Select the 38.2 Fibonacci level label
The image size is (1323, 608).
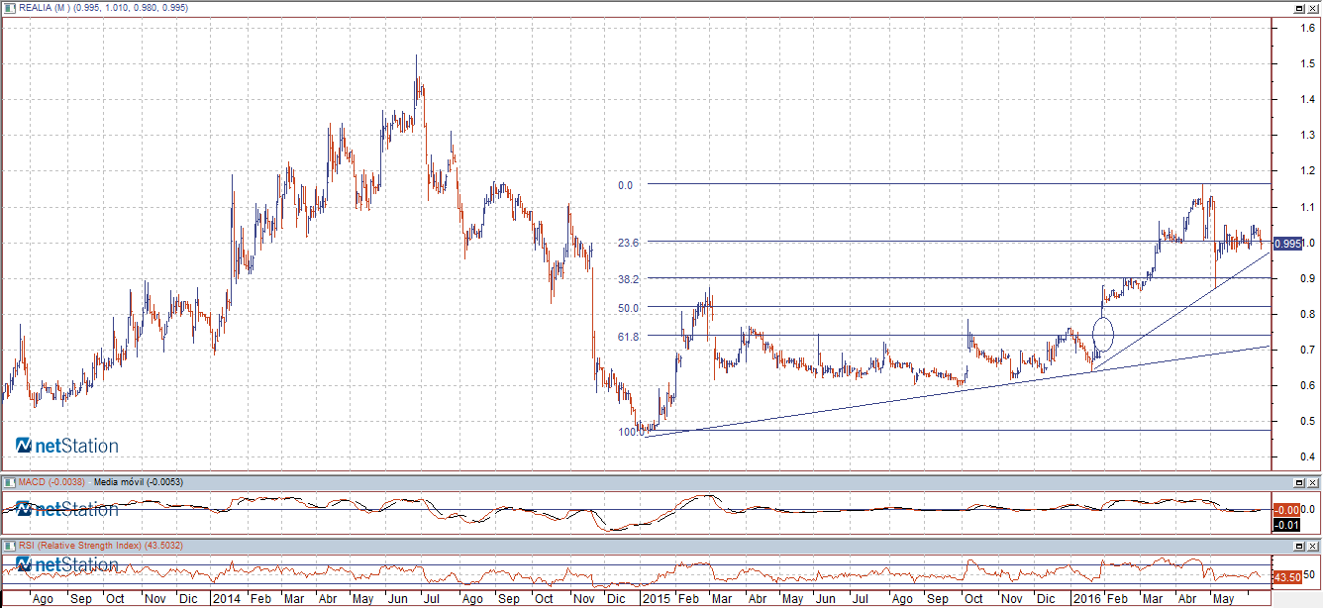pyautogui.click(x=630, y=279)
